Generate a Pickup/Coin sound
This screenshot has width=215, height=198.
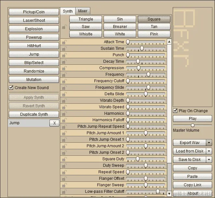pyautogui.click(x=34, y=12)
